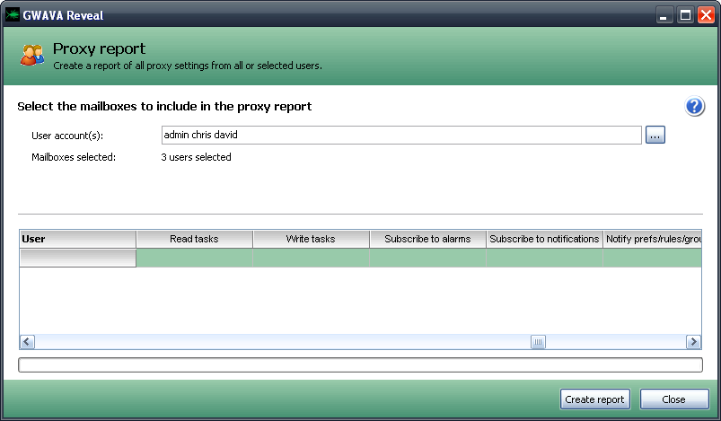Click the empty progress bar below the table

tap(361, 365)
